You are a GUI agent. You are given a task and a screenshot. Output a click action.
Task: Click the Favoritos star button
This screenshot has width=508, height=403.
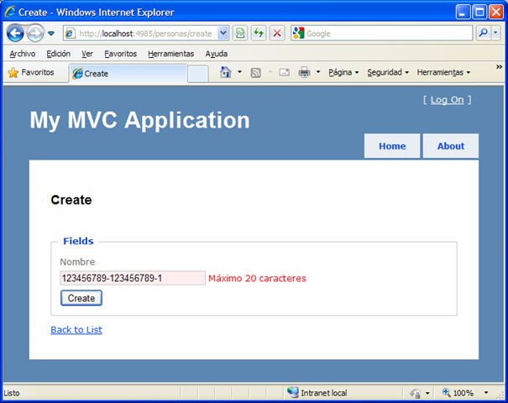pos(31,72)
